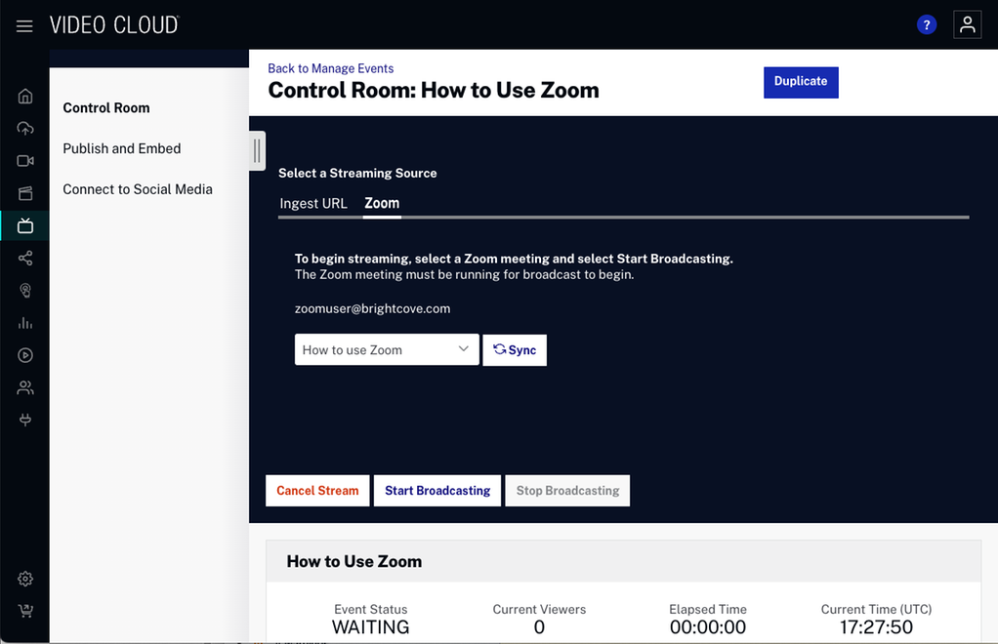Screen dimensions: 998x644
Task: Open the Media module camera icon
Action: tap(25, 161)
